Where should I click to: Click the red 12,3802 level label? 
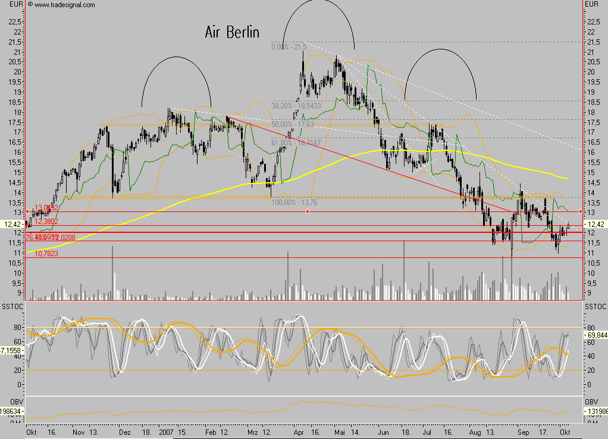click(46, 221)
